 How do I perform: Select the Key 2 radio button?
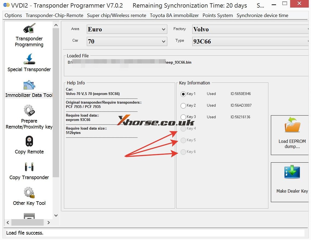tap(183, 106)
